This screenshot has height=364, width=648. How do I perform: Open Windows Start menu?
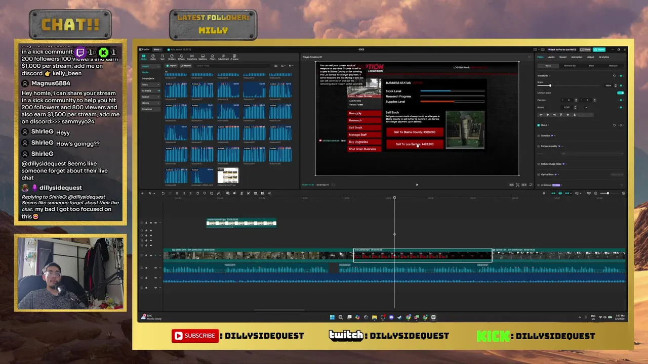tap(332, 317)
